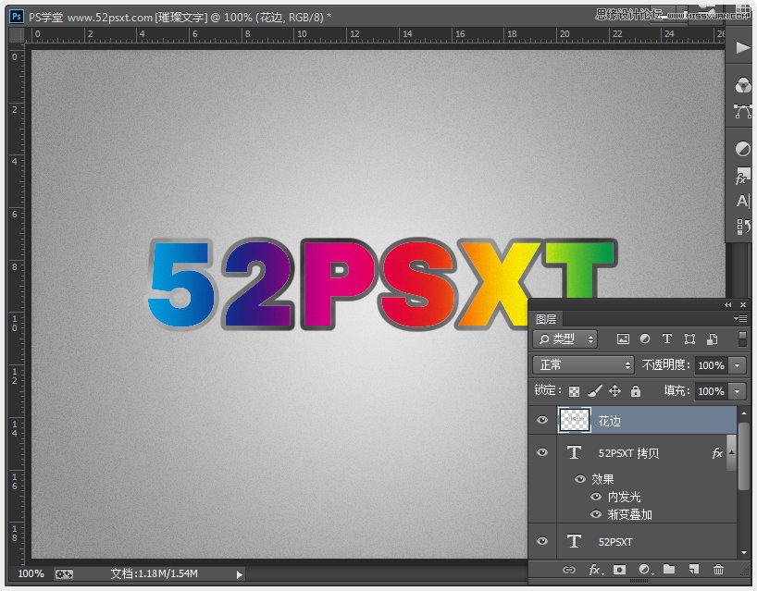Open the Layers panel flyout menu

pos(740,318)
